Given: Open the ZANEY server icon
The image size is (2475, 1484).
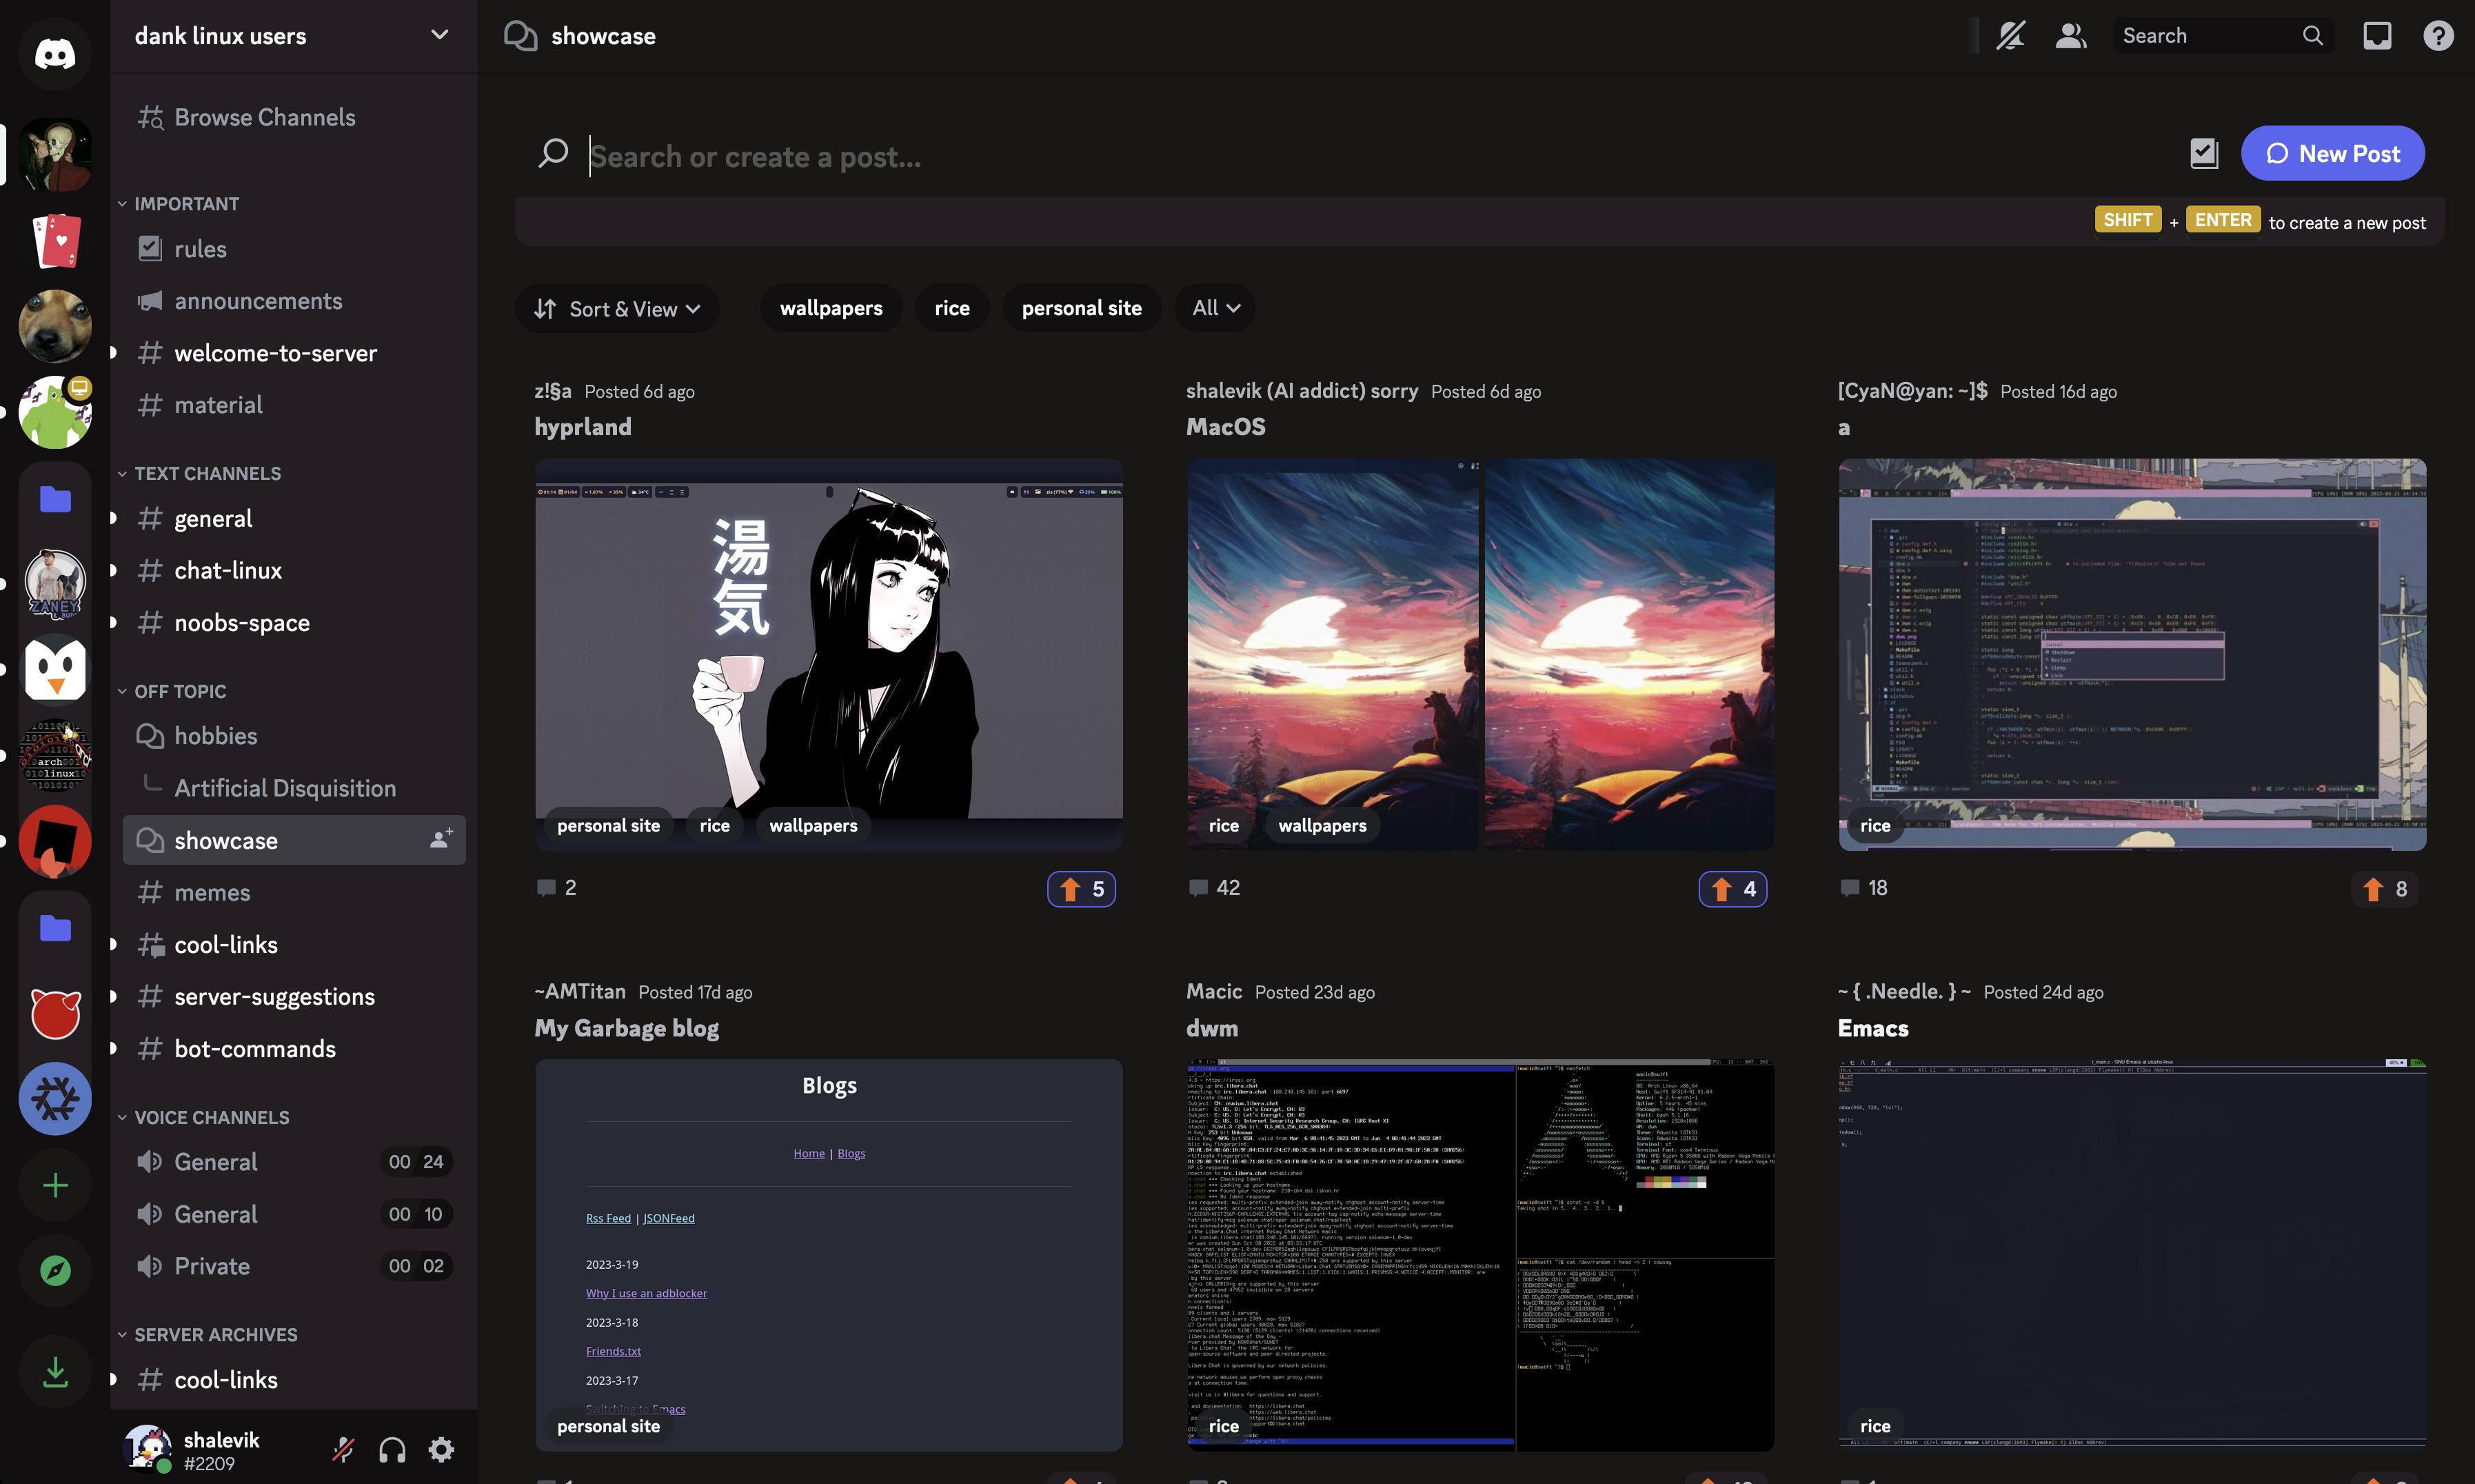Looking at the screenshot, I should click(x=55, y=583).
